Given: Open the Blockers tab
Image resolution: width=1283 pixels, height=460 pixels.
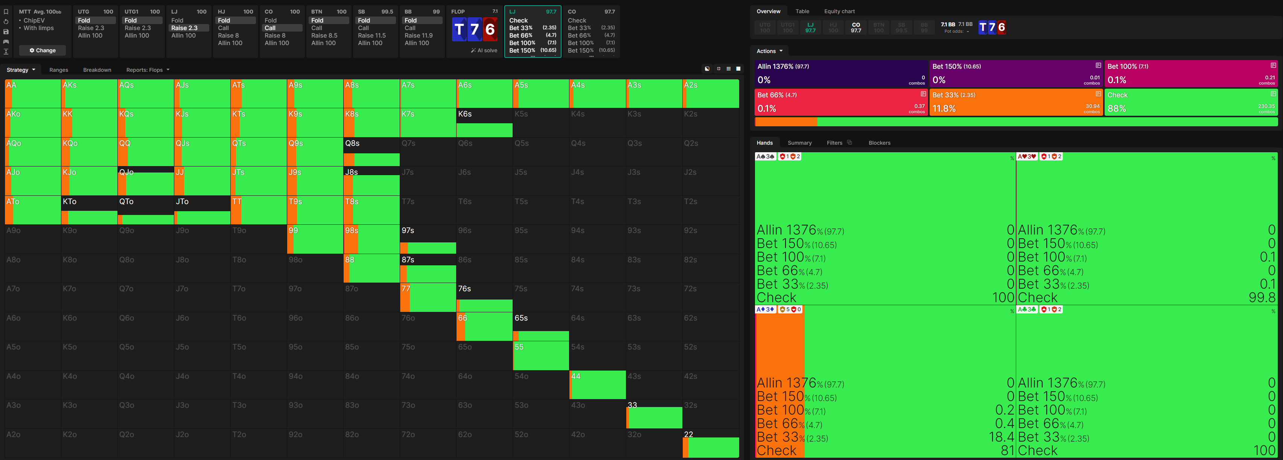Looking at the screenshot, I should pyautogui.click(x=879, y=143).
